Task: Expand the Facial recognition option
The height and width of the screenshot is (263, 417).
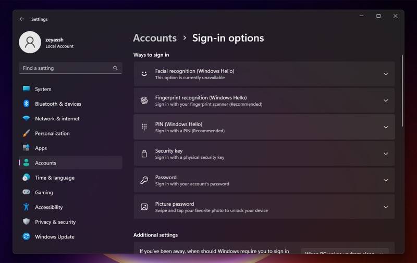Action: coord(386,74)
